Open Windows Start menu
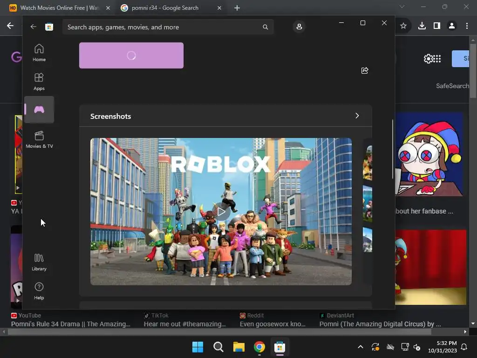The width and height of the screenshot is (477, 358). tap(198, 347)
